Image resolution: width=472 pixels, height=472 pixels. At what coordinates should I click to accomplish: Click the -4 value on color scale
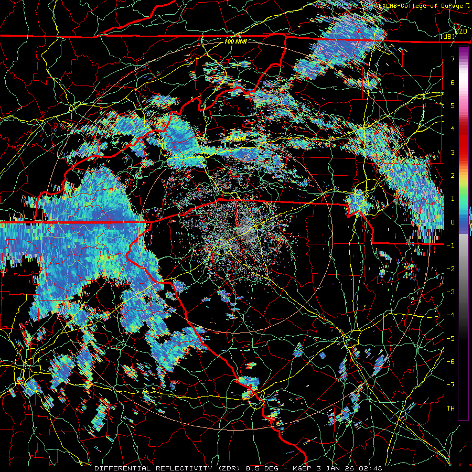450,315
